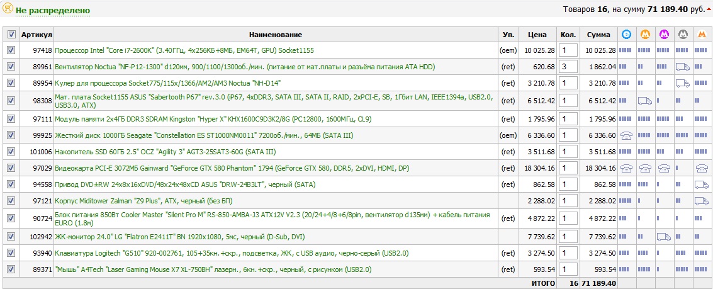Screen dimensions: 713x289
Task: Click phone icon in Seagate Constellation ES row
Action: coord(627,135)
